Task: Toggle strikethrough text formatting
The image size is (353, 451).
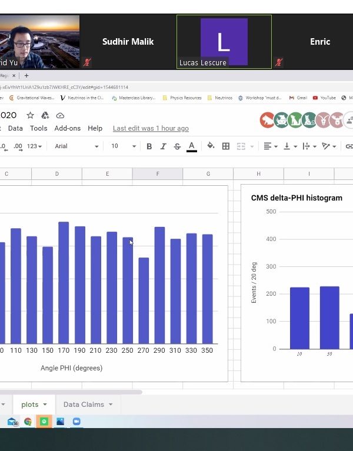Action: tap(177, 146)
